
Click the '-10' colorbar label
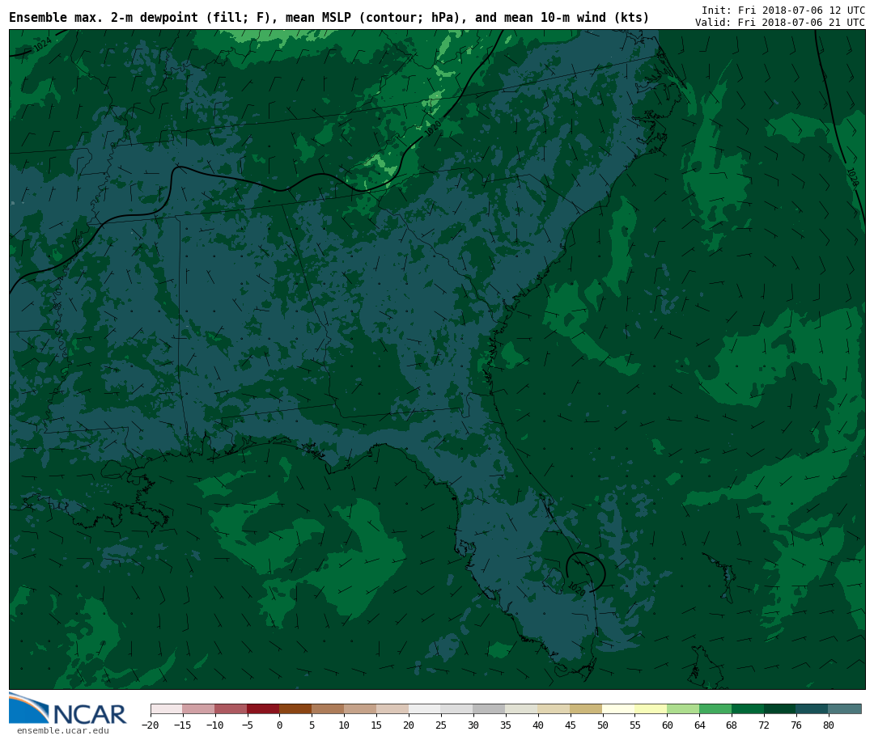coord(215,725)
